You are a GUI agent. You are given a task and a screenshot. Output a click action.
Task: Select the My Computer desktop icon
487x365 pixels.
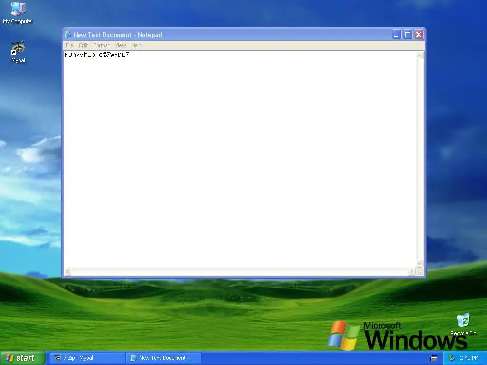tap(18, 13)
